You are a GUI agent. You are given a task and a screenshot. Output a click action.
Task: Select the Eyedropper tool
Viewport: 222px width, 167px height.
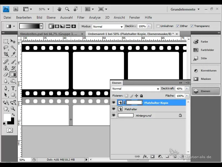[x=13, y=54]
